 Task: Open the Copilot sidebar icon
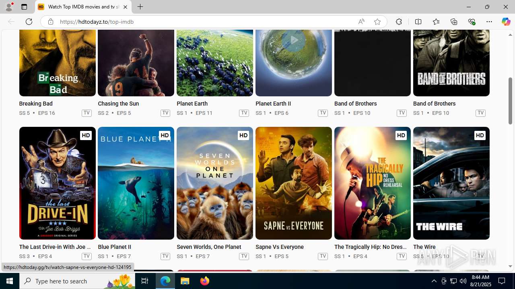coord(506,22)
